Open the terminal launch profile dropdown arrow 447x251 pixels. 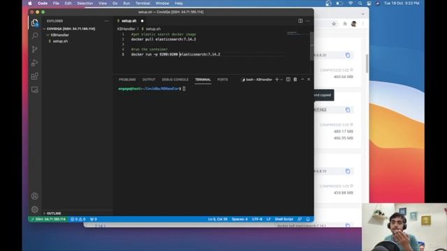click(x=281, y=79)
